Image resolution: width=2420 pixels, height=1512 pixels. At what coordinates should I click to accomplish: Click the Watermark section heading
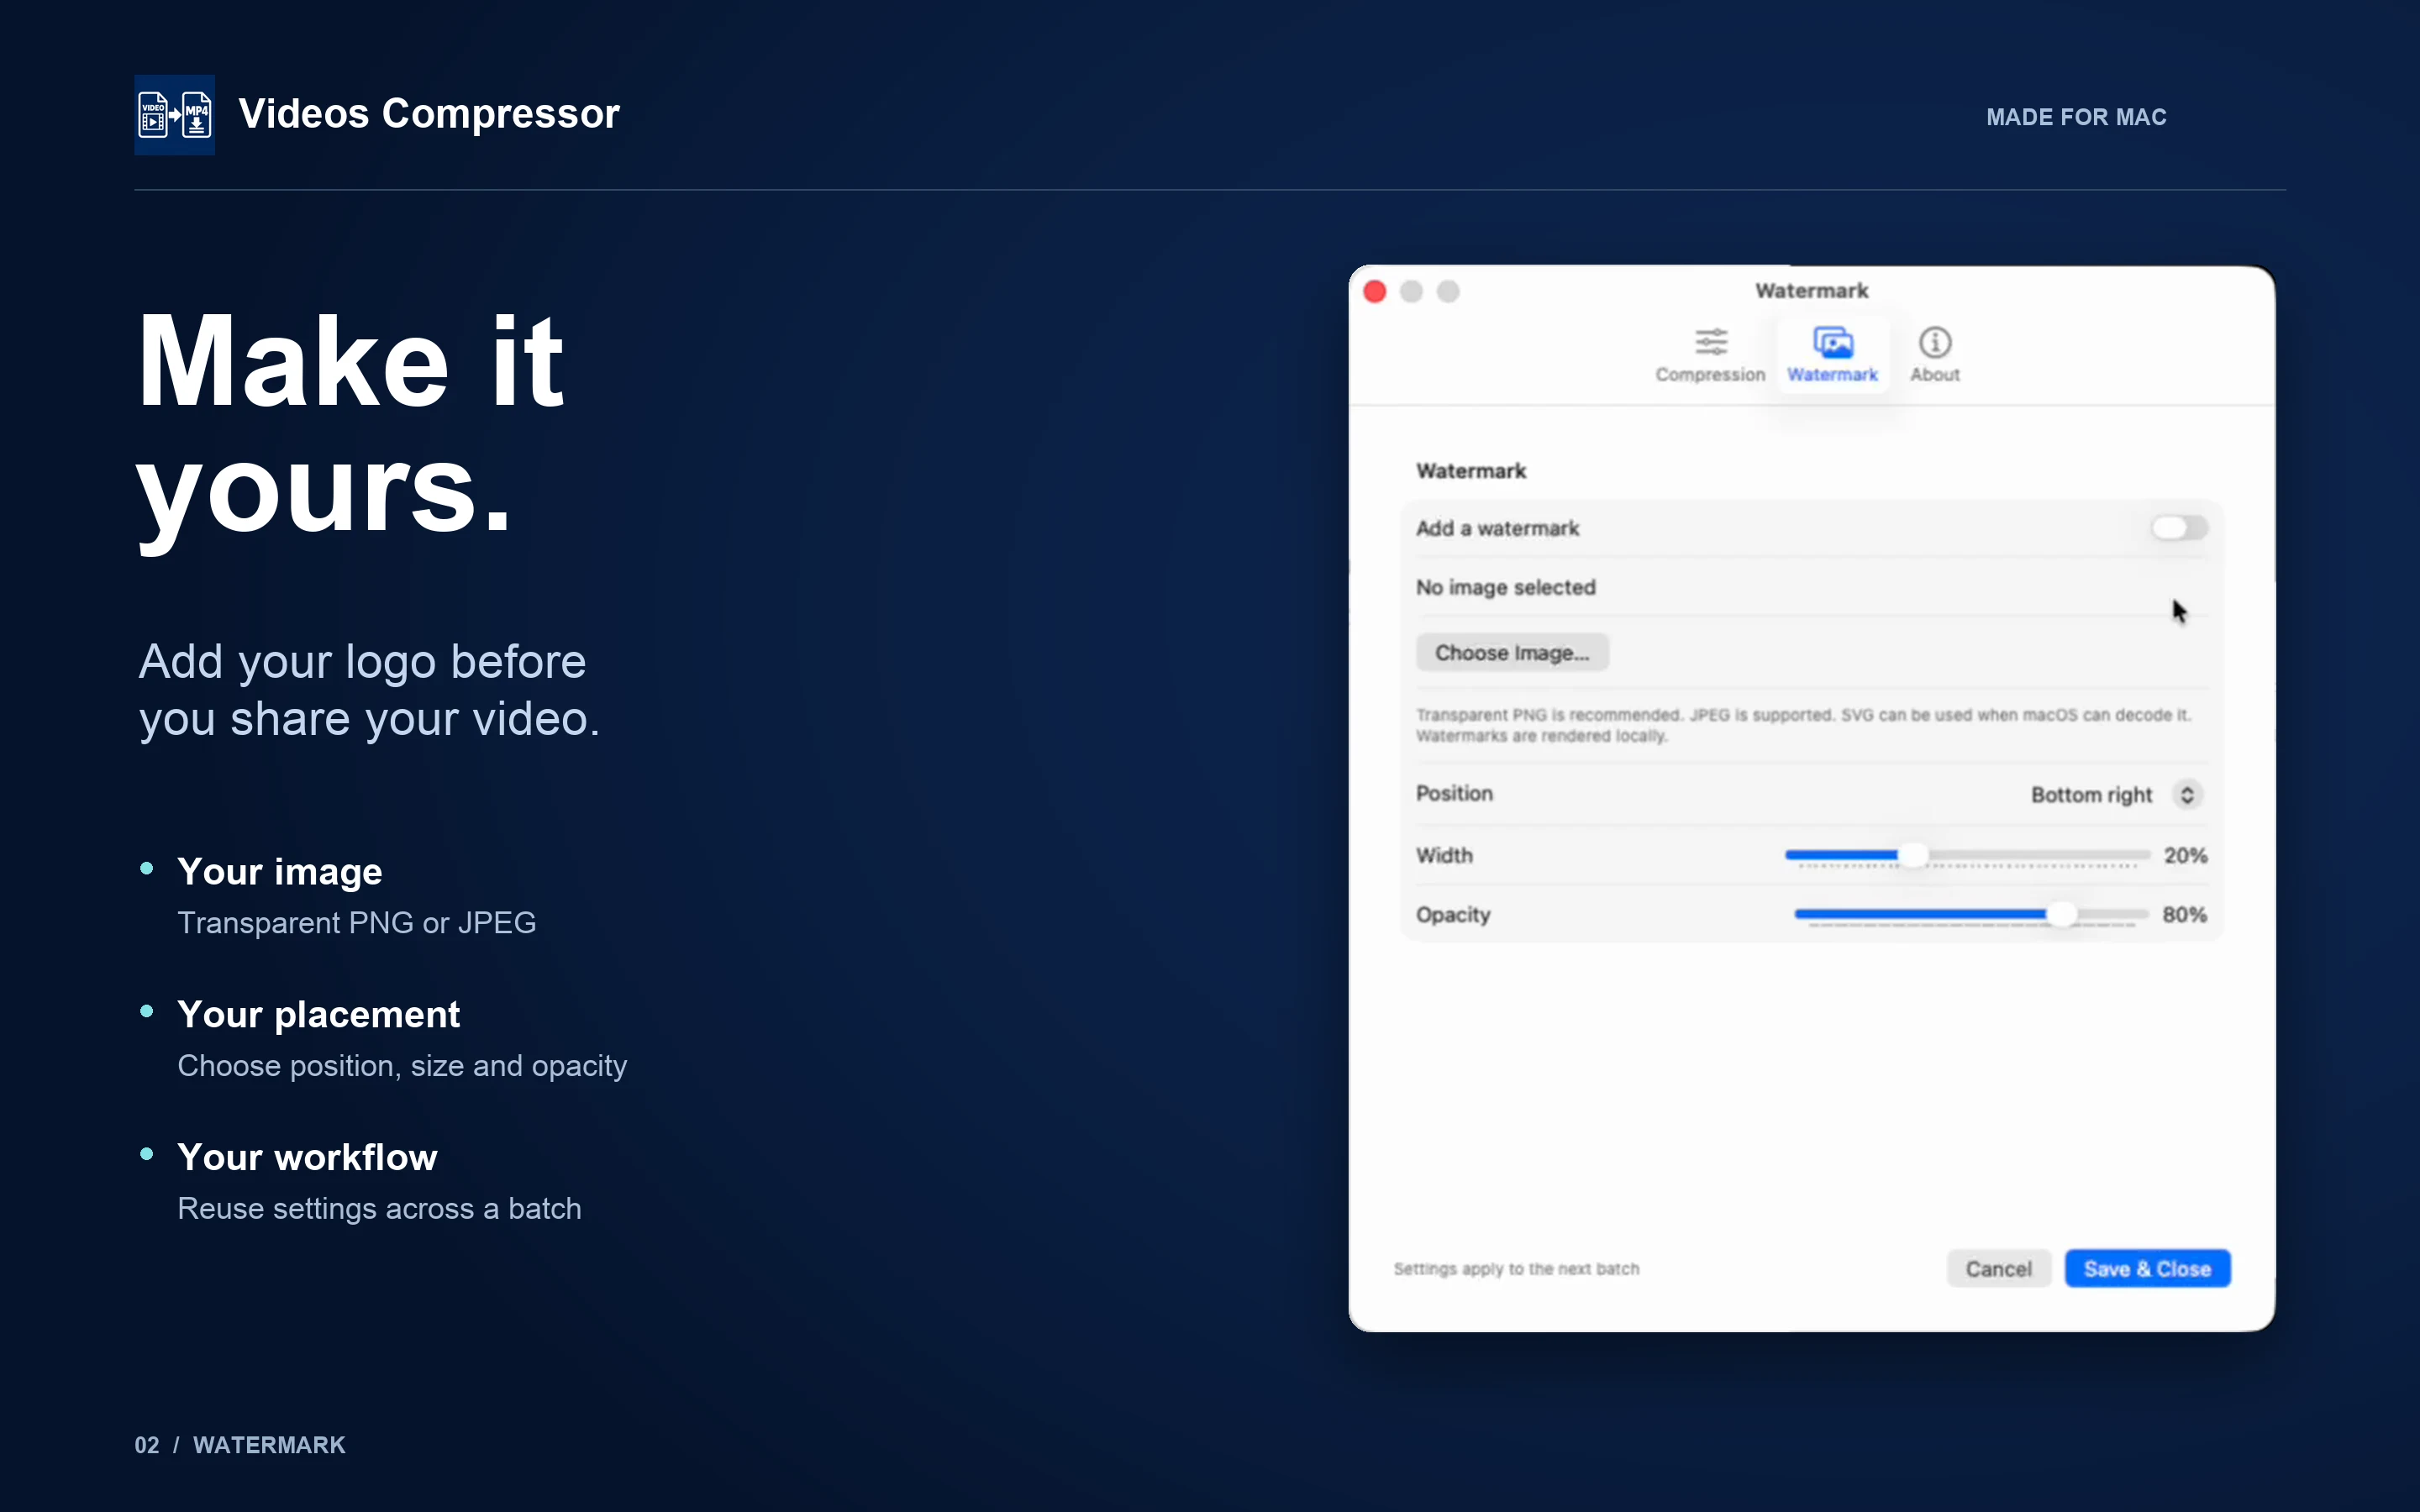pyautogui.click(x=1471, y=471)
